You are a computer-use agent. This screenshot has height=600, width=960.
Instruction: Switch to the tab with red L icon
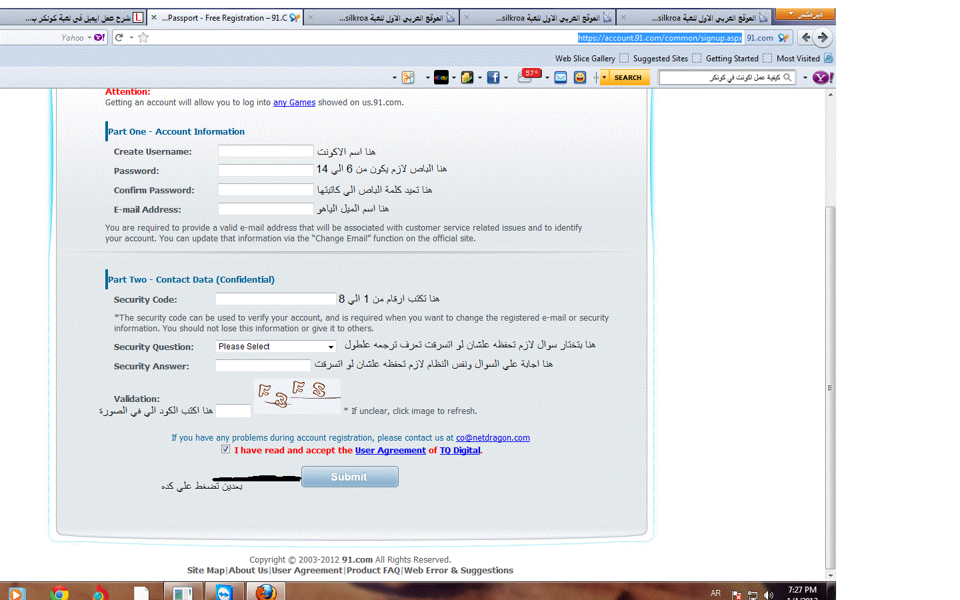tap(73, 18)
